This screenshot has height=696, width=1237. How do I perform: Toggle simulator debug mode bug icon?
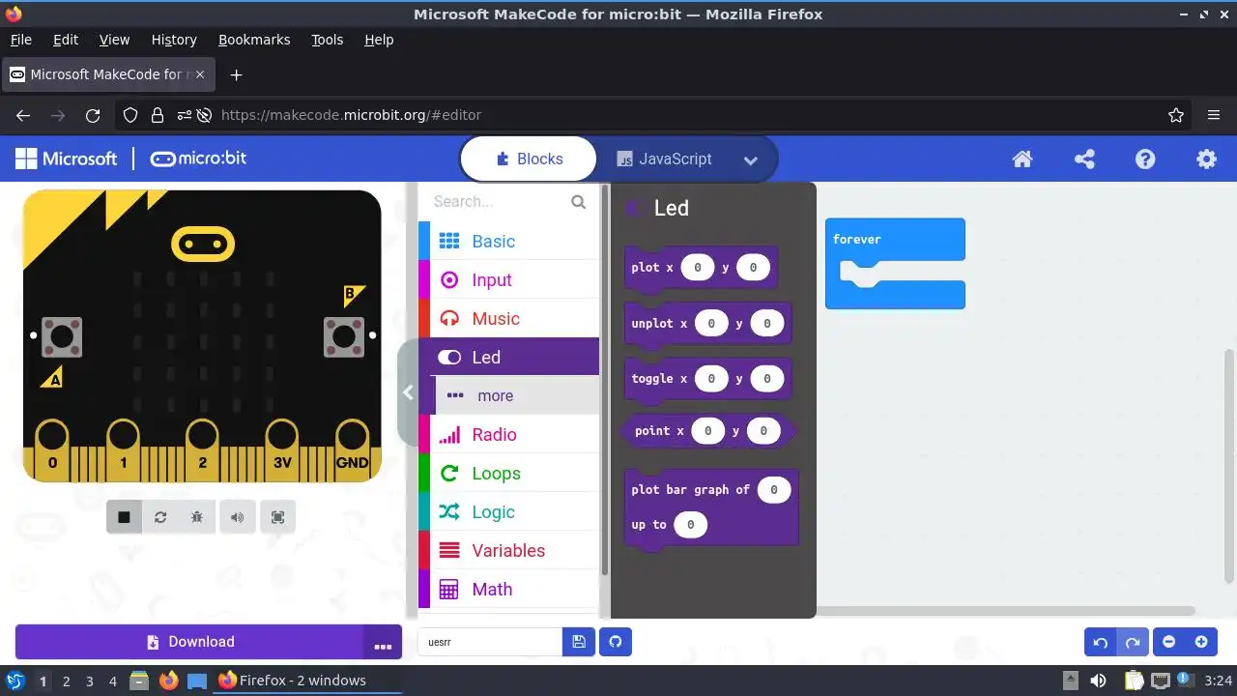click(x=197, y=517)
